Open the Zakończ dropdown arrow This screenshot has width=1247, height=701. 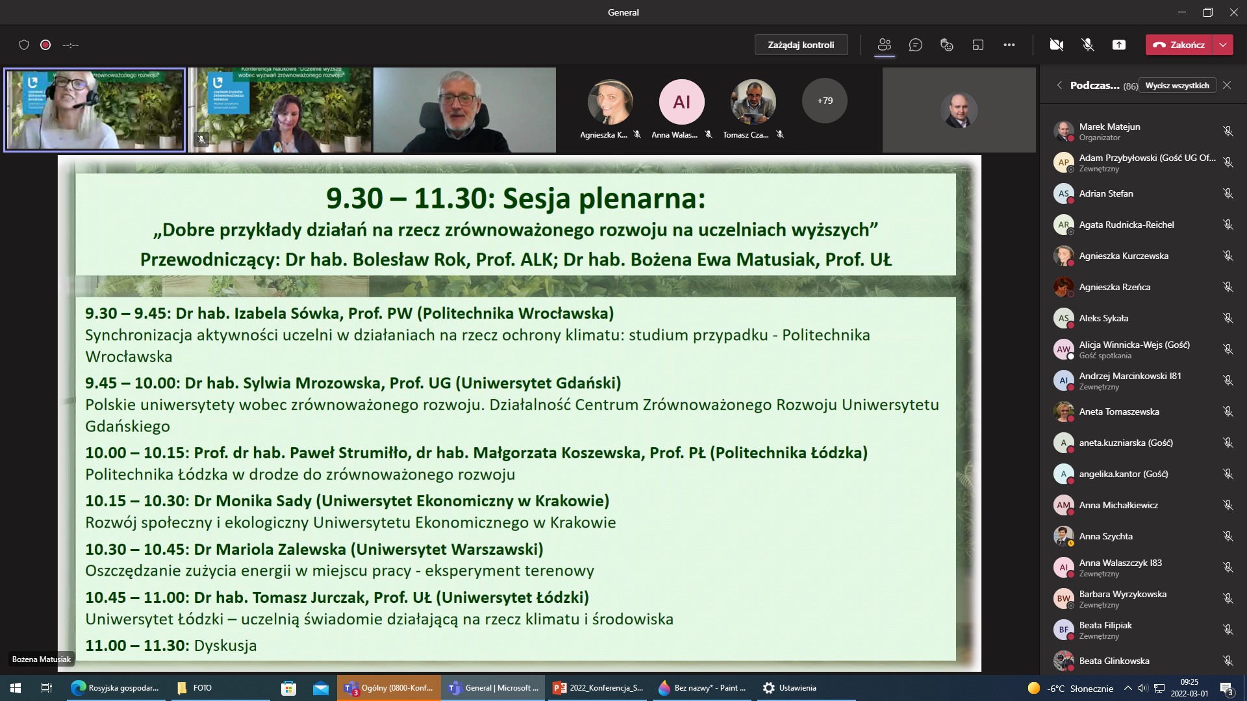[x=1224, y=45]
